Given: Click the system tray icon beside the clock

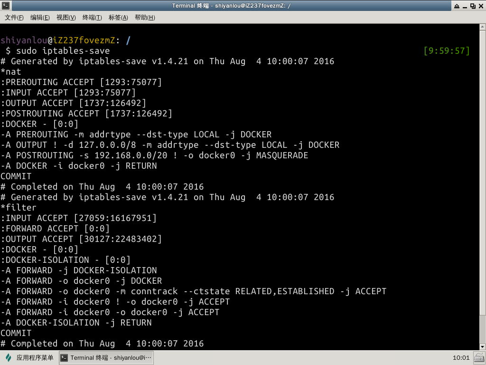Looking at the screenshot, I should [478, 358].
